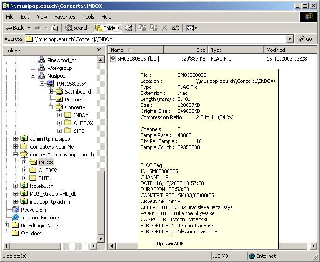The height and width of the screenshot is (262, 320).
Task: Sort files by Modified column
Action: pyautogui.click(x=276, y=50)
